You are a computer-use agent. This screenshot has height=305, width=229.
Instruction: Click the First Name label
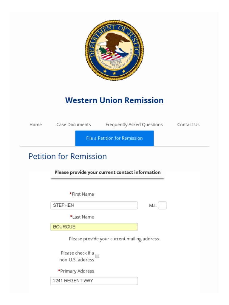click(82, 194)
